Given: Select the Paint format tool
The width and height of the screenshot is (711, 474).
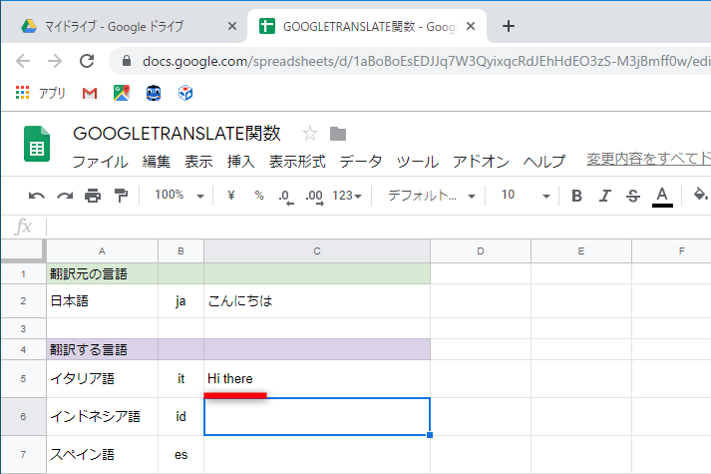Looking at the screenshot, I should (121, 196).
